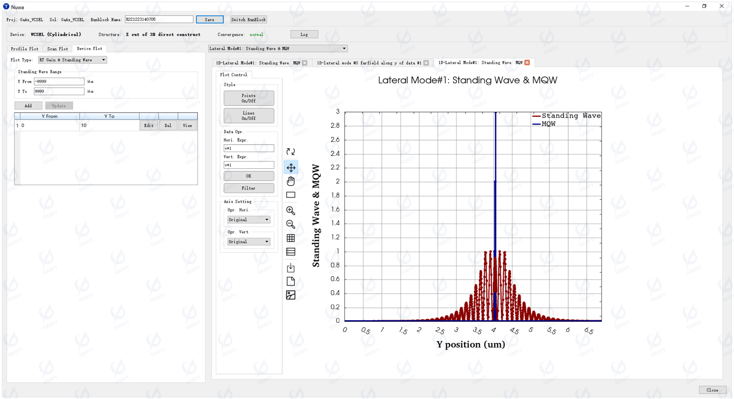
Task: Toggle the grid lines icon
Action: coord(291,238)
